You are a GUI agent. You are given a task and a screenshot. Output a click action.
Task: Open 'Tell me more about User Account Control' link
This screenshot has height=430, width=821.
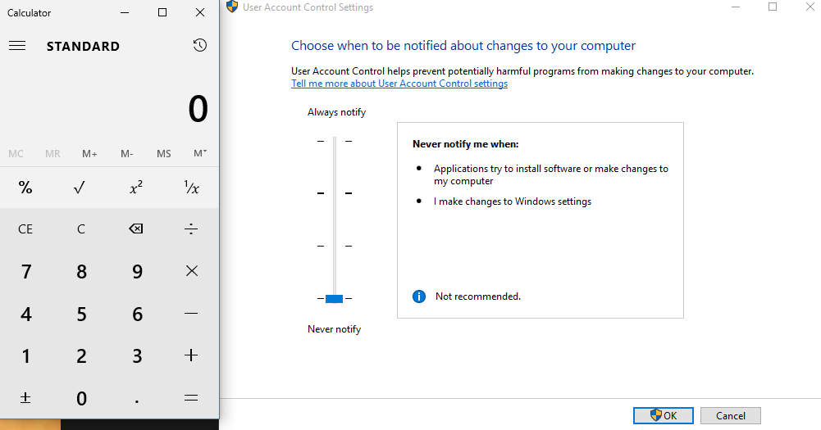coord(399,84)
